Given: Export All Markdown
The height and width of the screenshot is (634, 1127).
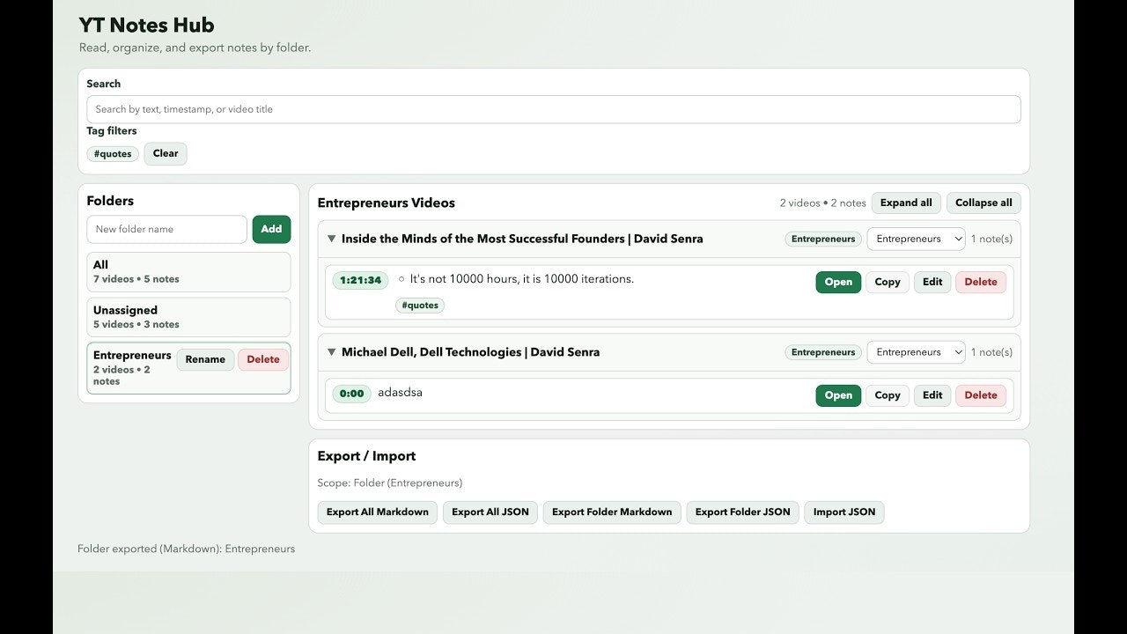Looking at the screenshot, I should (x=378, y=512).
